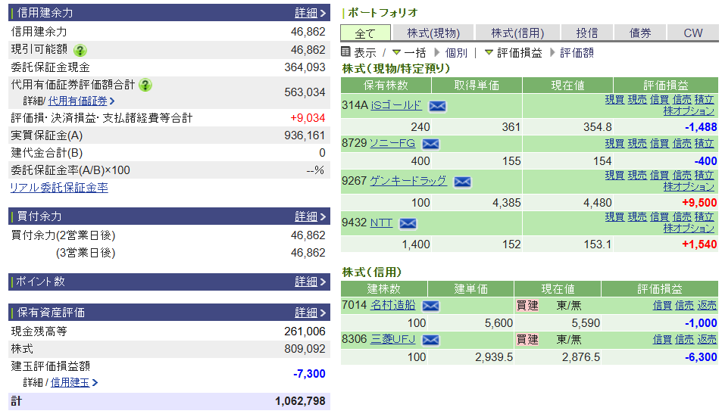Click the mail icon beside iSゴールド

point(437,106)
